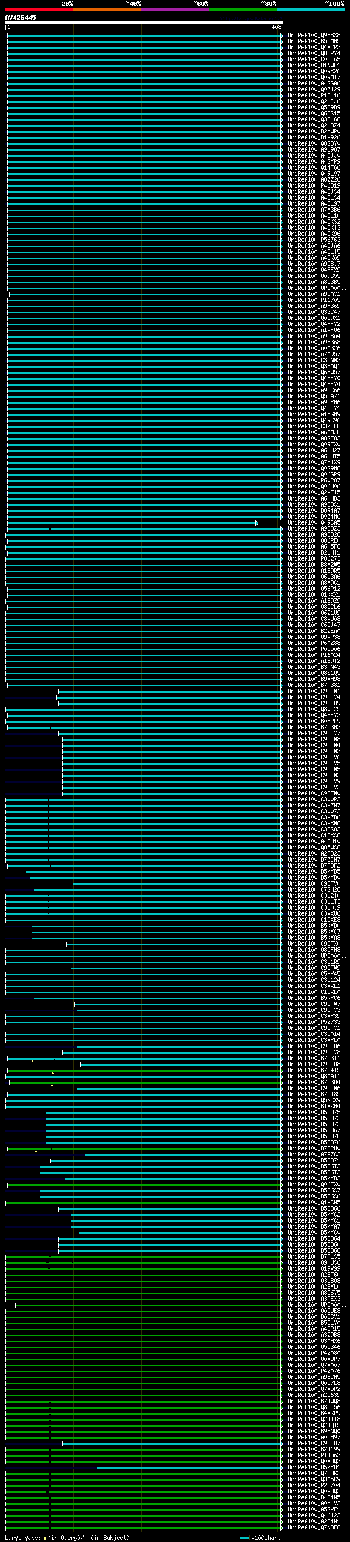Click label UniRef100_Q2MIJ6
This screenshot has height=1542, width=350.
coord(314,102)
